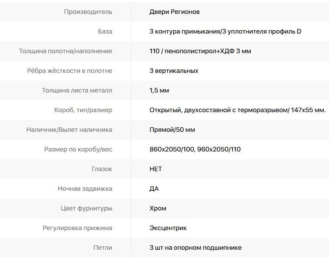
Task: Click the "Размер по коробу/вес" label
Action: (78, 149)
